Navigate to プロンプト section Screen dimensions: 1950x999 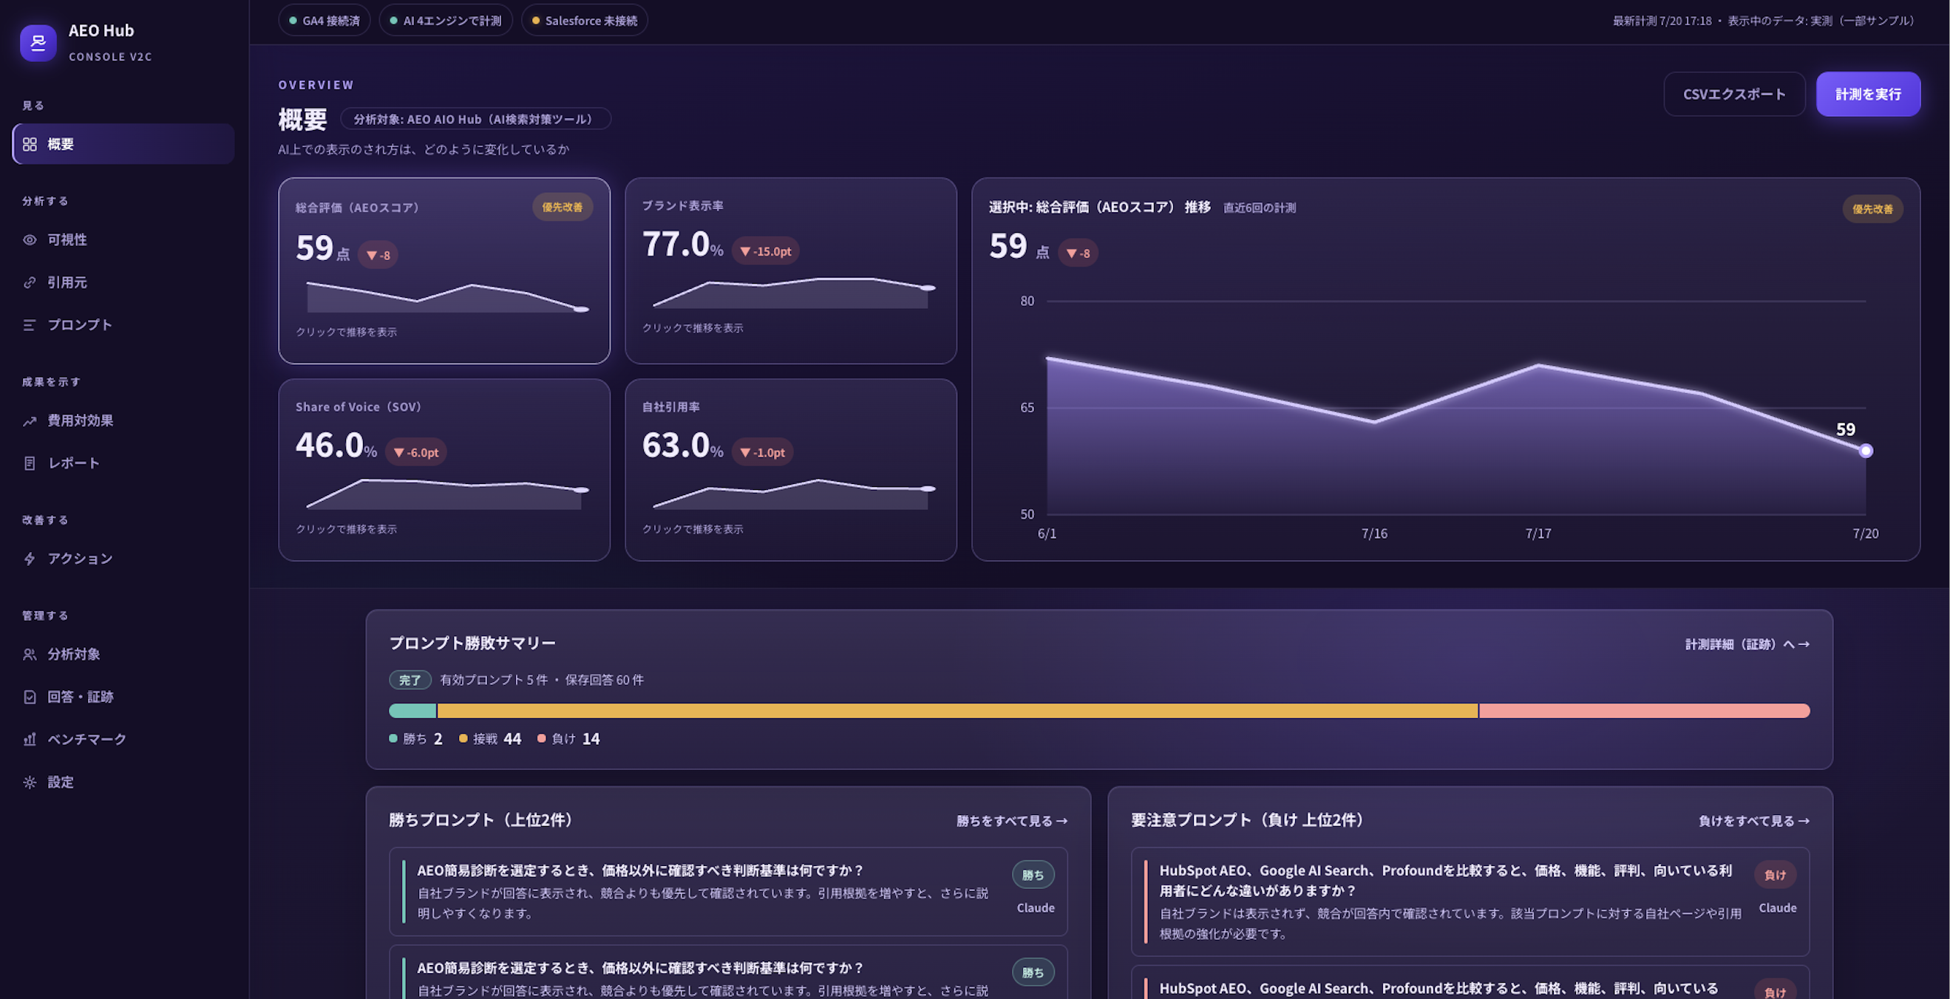[123, 324]
